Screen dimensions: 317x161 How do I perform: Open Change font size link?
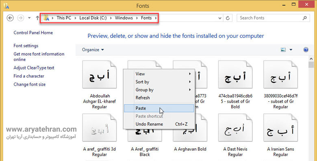pyautogui.click(x=30, y=84)
